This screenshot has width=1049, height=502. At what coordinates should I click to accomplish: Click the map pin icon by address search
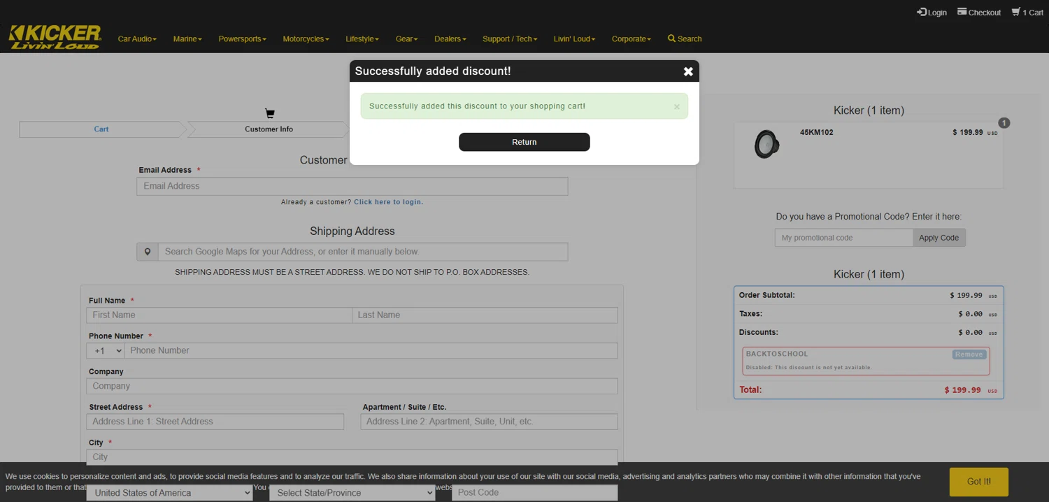[148, 252]
